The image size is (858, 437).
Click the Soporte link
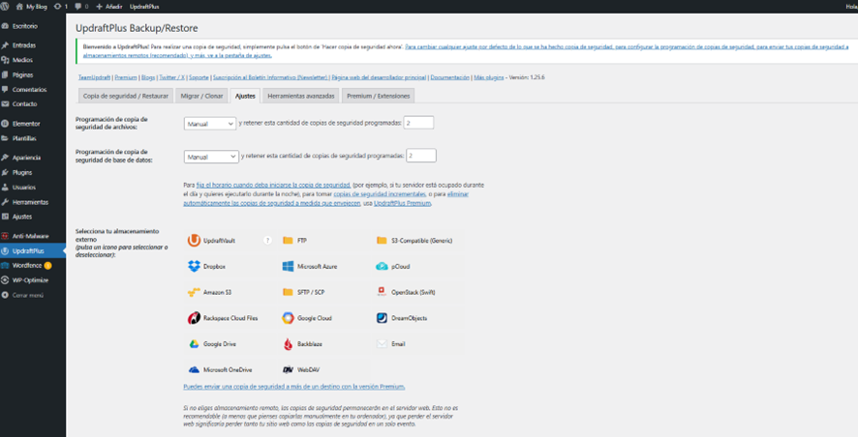tap(199, 77)
